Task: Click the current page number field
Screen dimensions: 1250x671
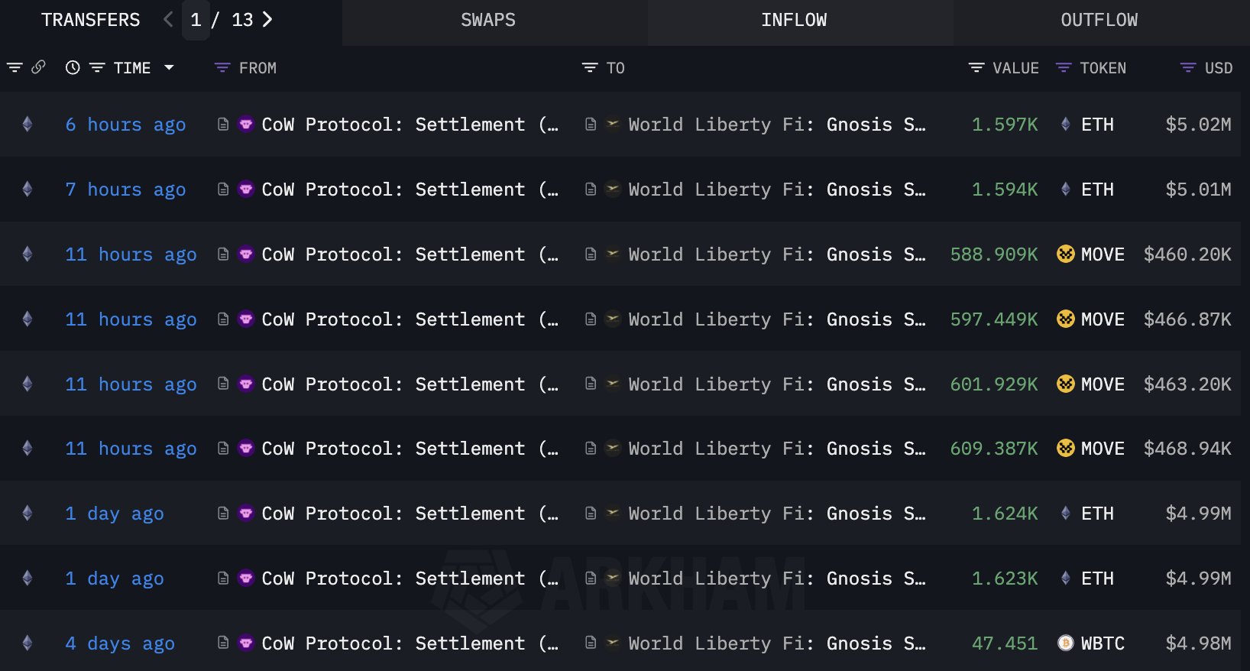Action: click(196, 20)
